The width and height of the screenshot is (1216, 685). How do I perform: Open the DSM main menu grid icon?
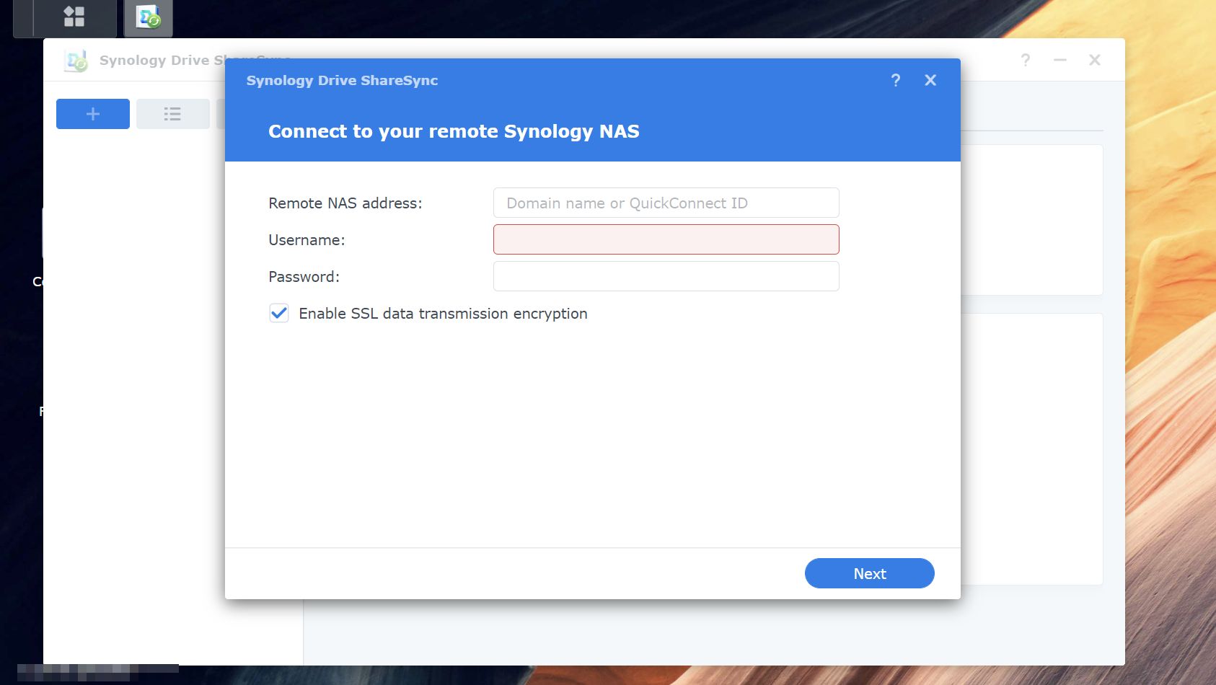click(x=74, y=17)
